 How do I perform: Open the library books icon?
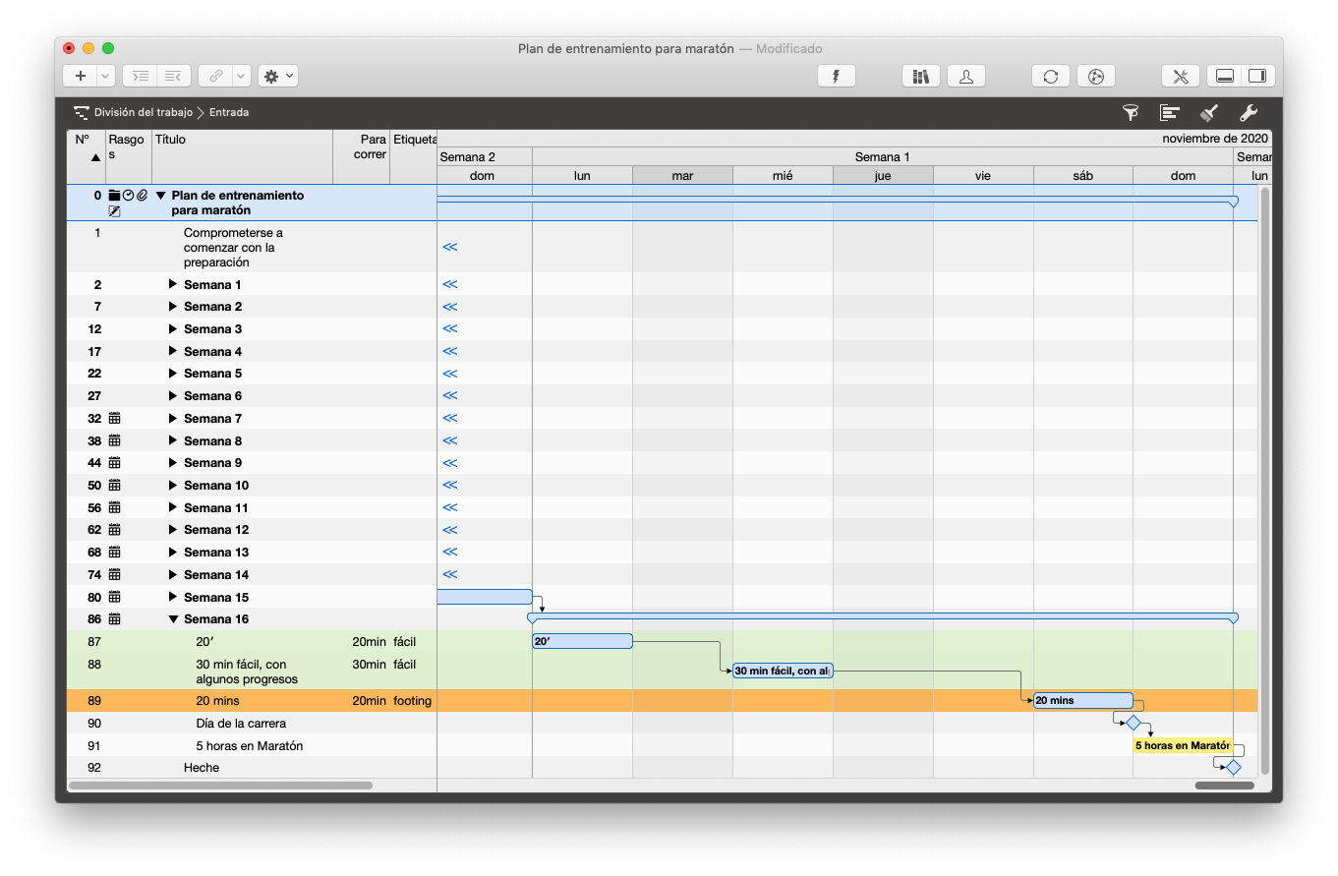921,76
